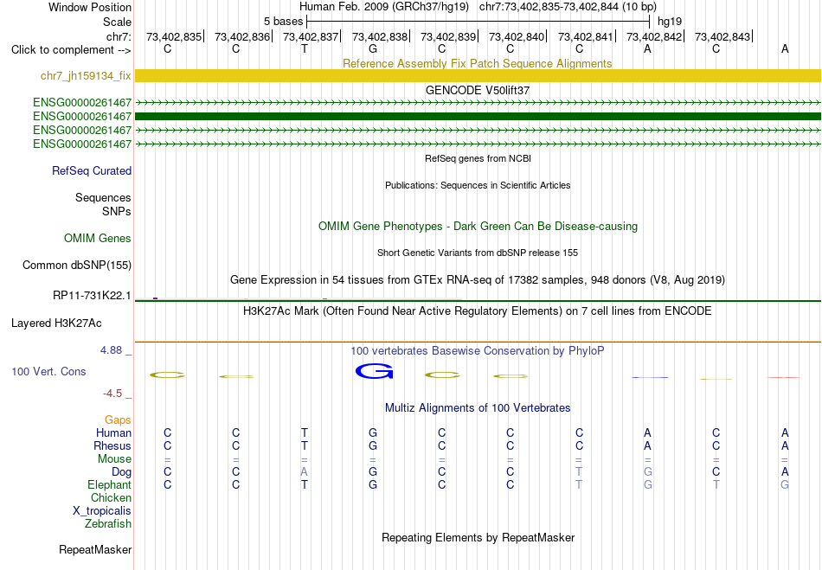Click the orange Gaps row label
The image size is (822, 570).
118,420
